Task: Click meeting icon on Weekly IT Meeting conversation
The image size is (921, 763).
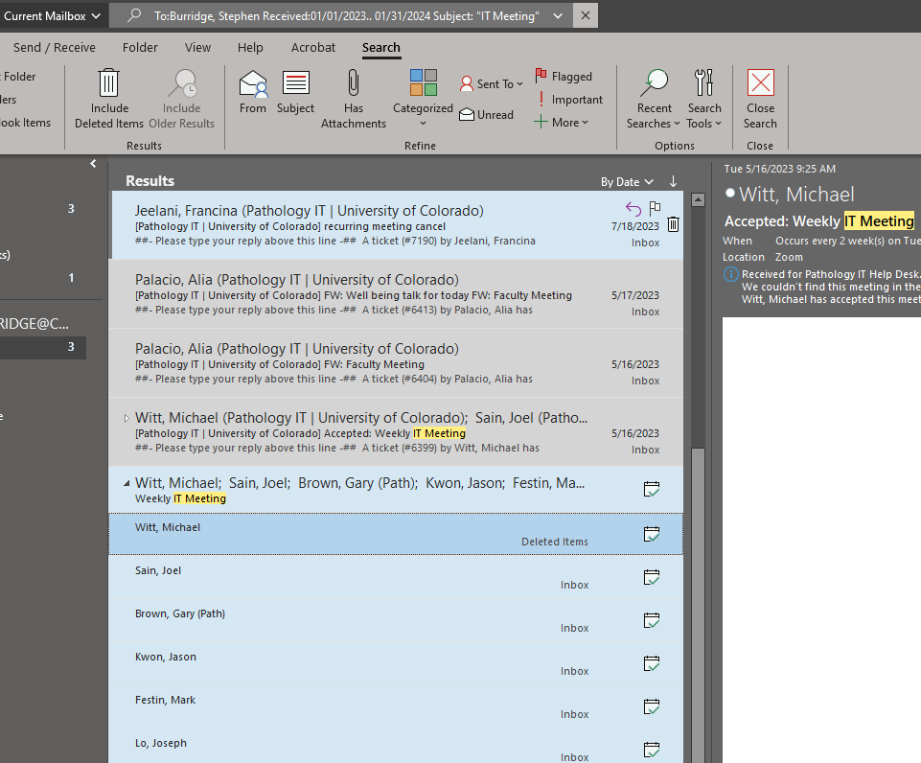Action: point(652,489)
